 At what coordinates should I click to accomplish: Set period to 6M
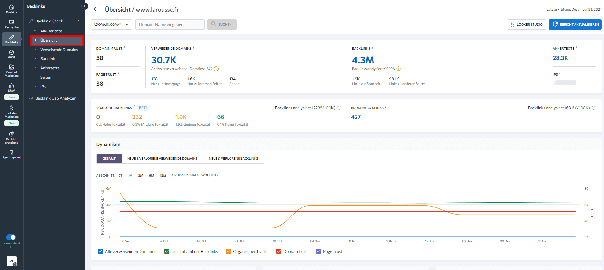tap(152, 176)
